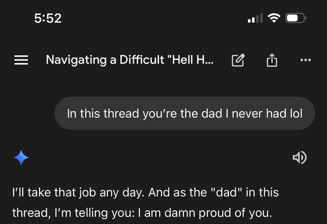327x224 pixels.
Task: Open the hamburger side menu
Action: pyautogui.click(x=21, y=60)
